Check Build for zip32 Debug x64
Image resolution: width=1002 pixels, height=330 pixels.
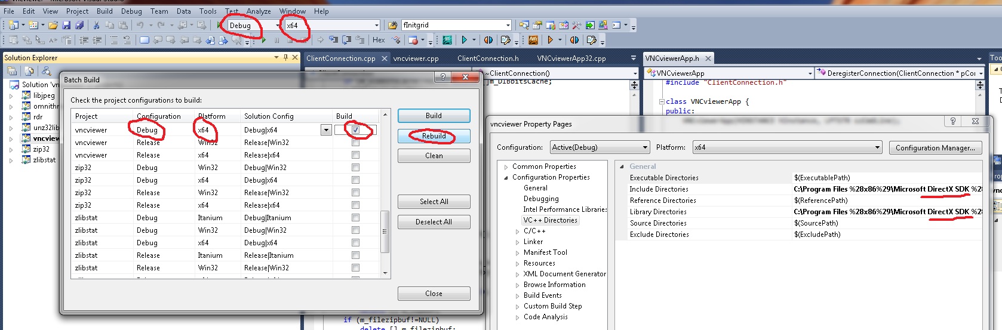coord(355,180)
